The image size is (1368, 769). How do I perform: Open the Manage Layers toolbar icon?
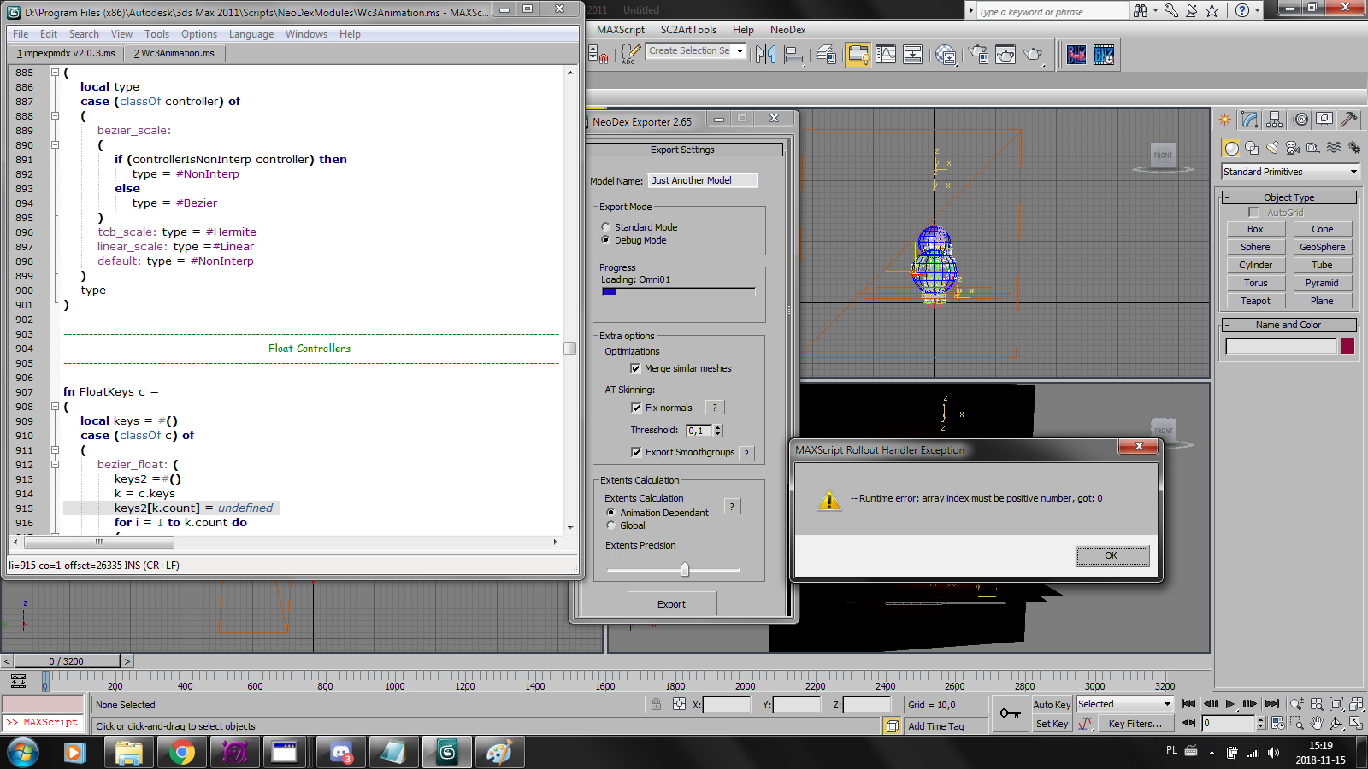(826, 55)
